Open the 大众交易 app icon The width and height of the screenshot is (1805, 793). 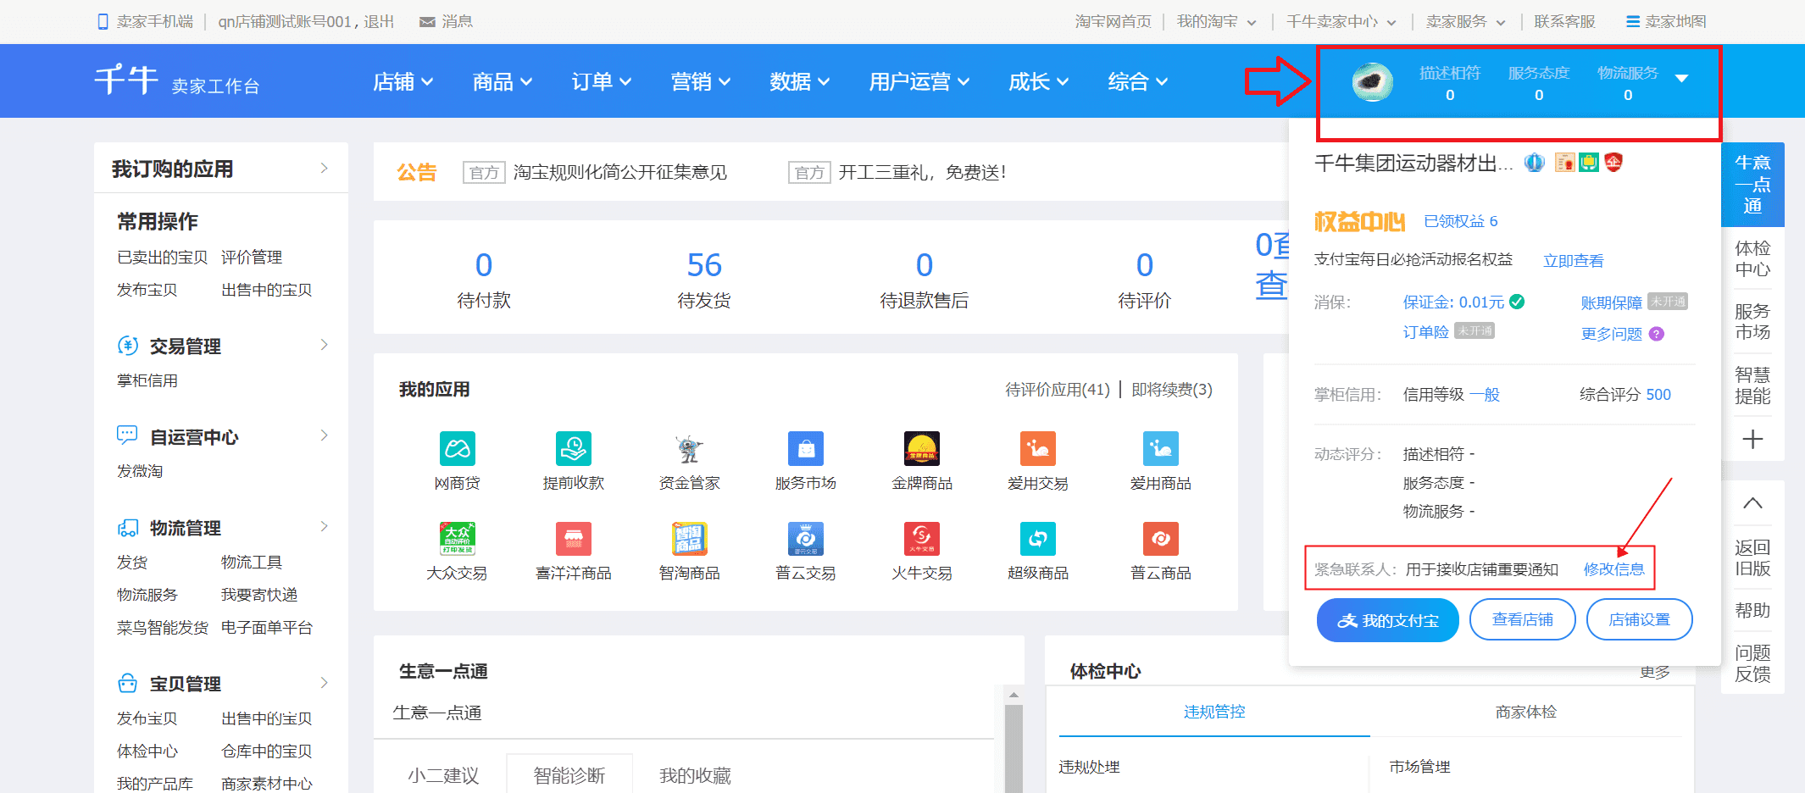[x=458, y=539]
